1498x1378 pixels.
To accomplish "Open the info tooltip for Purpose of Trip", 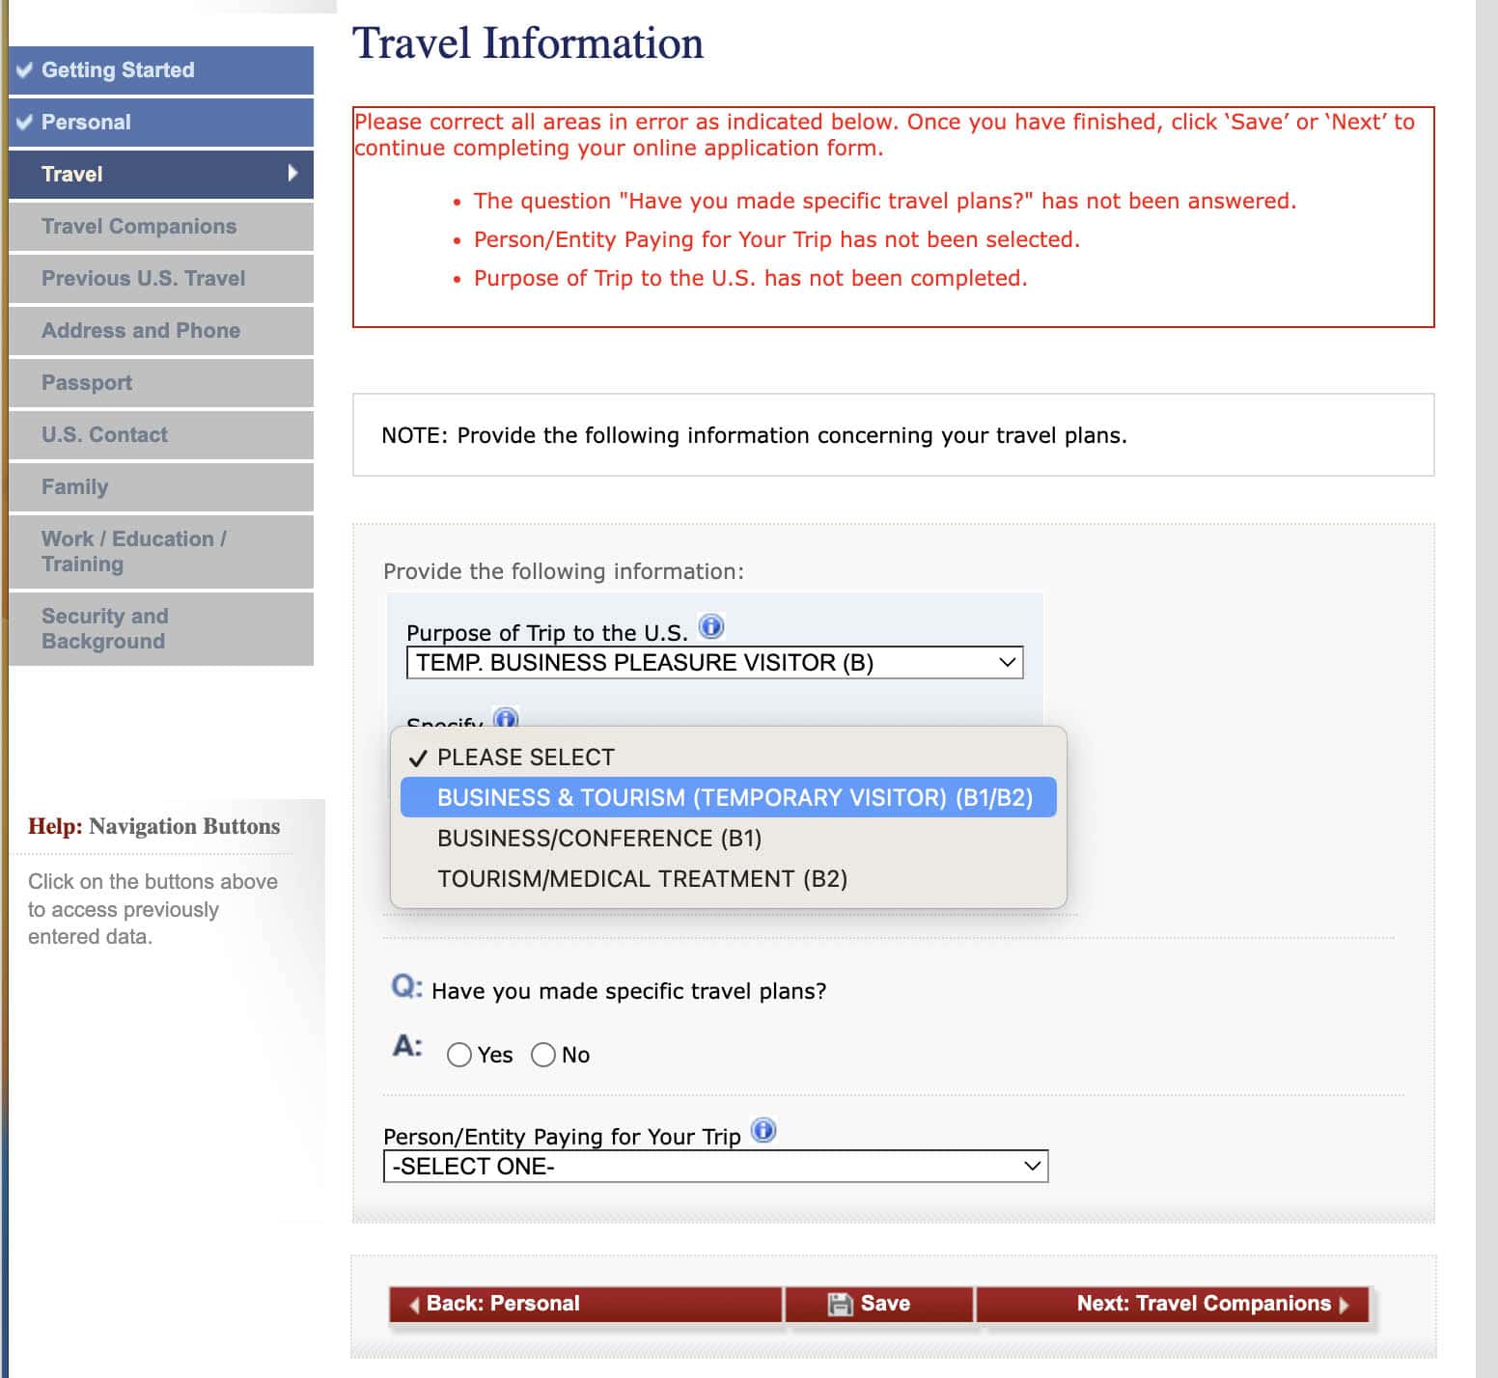I will point(712,628).
